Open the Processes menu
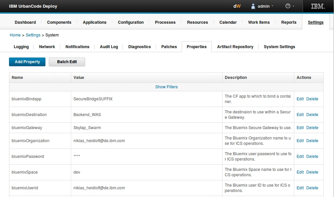Screen dimensions: 334x197 click(165, 22)
